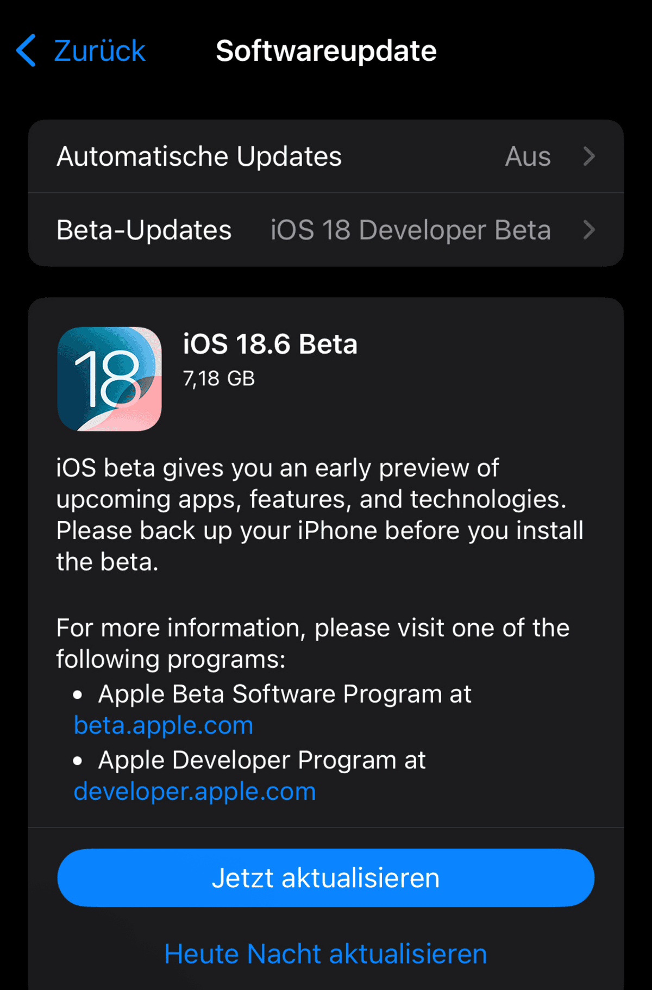Tap the Softwareupdate page title
This screenshot has height=990, width=652.
pyautogui.click(x=326, y=51)
